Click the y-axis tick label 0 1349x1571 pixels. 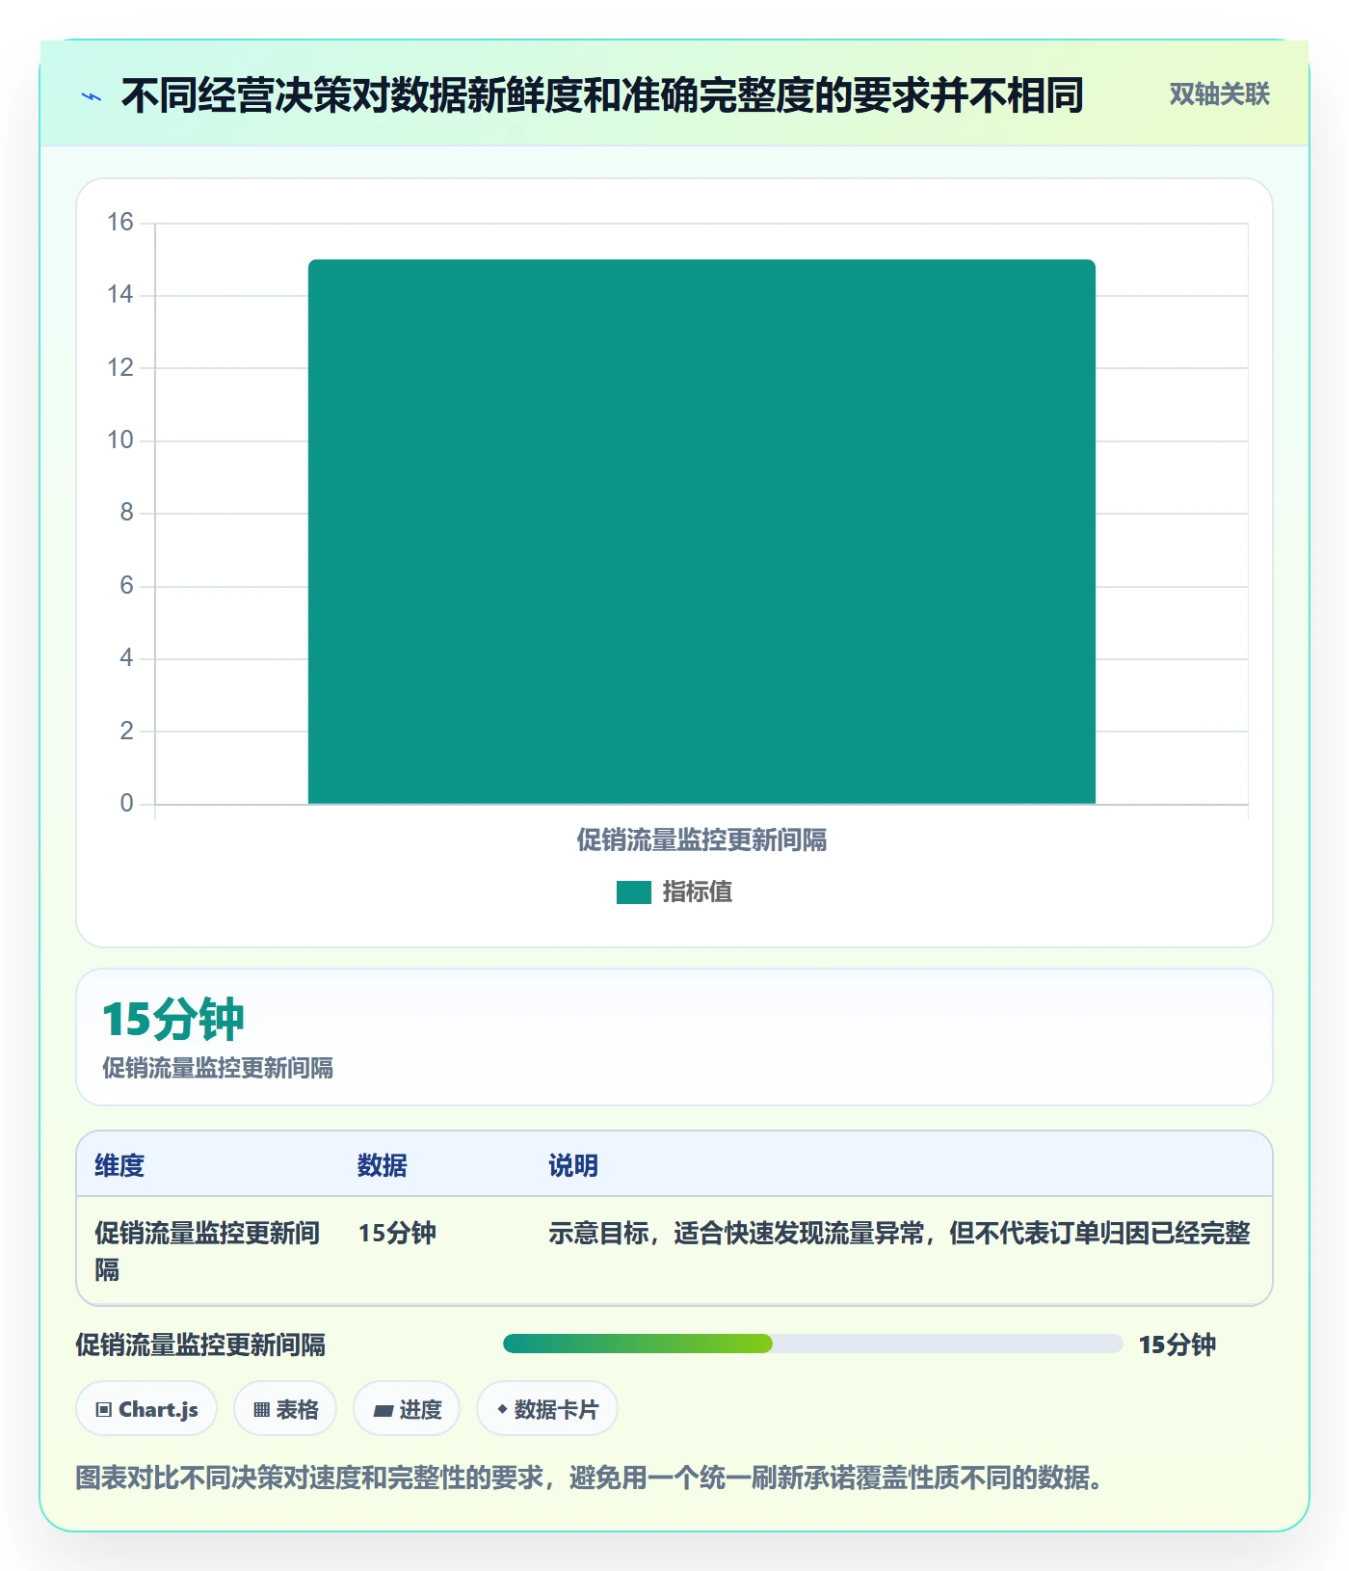pyautogui.click(x=126, y=804)
